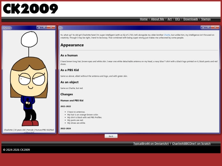Open the Home navigation link
This screenshot has height=166, width=222.
tap(143, 19)
